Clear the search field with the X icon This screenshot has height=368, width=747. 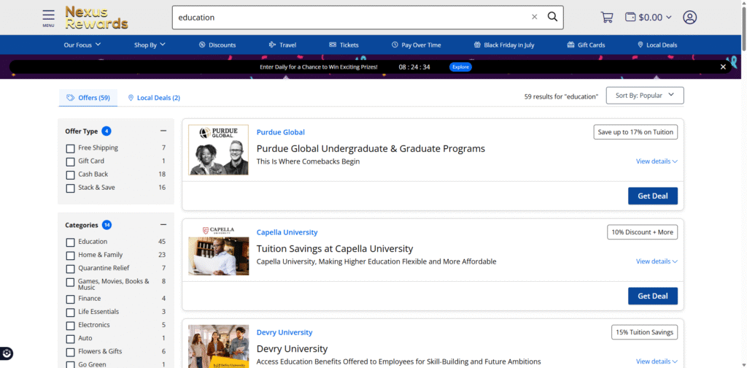tap(535, 18)
